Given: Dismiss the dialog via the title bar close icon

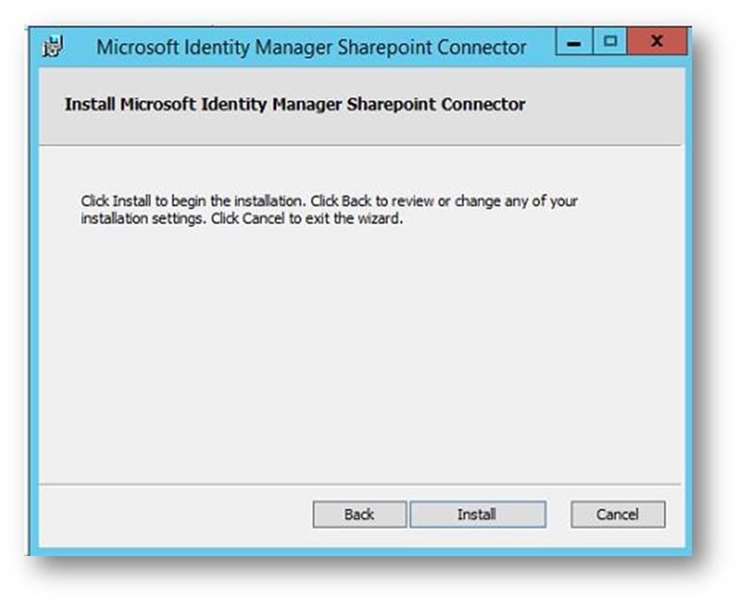Looking at the screenshot, I should 657,41.
